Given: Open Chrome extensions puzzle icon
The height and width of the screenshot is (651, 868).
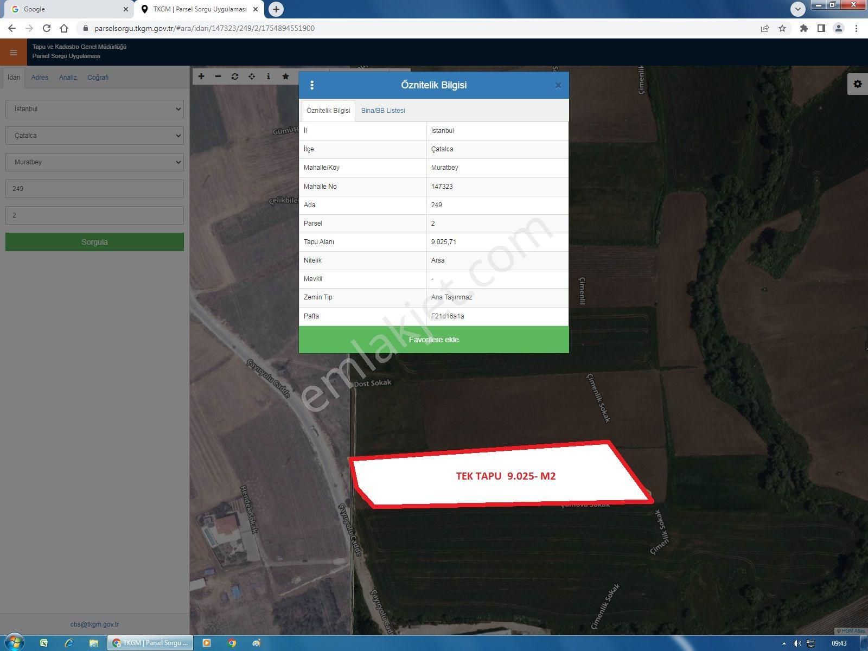Looking at the screenshot, I should (804, 28).
